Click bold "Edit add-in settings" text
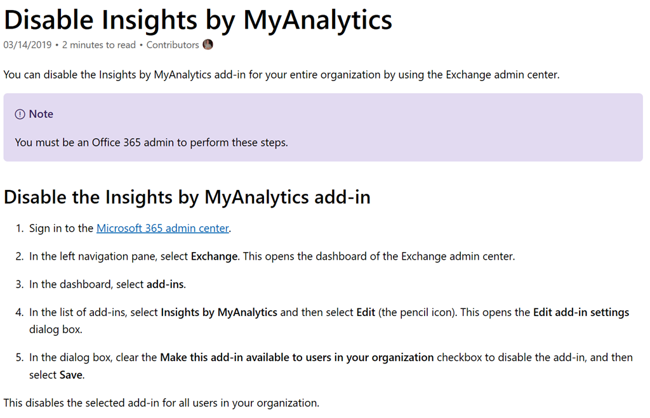The image size is (650, 418). point(581,312)
